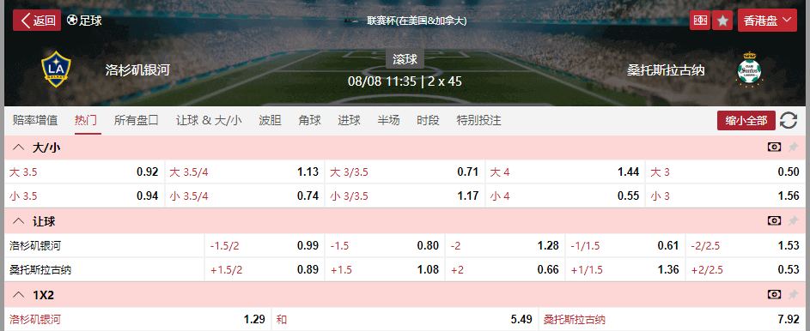This screenshot has height=331, width=810.
Task: Select 大 3/3.5 odds 0.71
Action: 405,172
